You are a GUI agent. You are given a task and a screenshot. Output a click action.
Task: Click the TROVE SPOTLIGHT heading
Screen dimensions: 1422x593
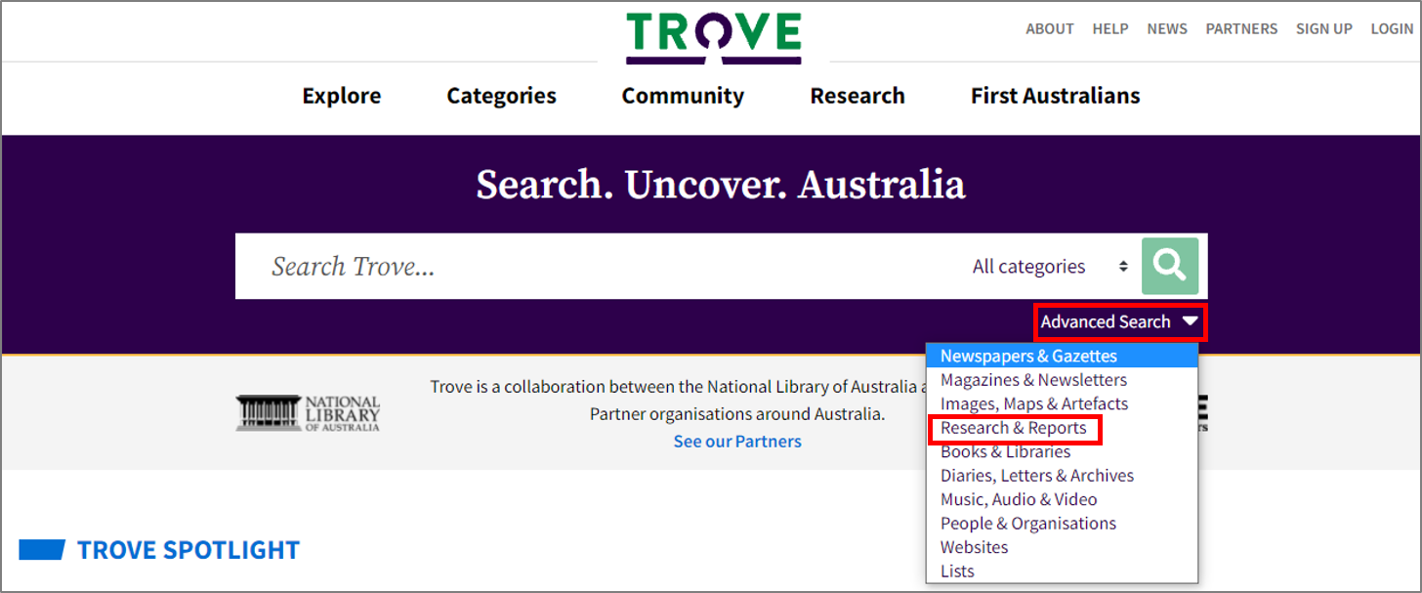[x=188, y=550]
